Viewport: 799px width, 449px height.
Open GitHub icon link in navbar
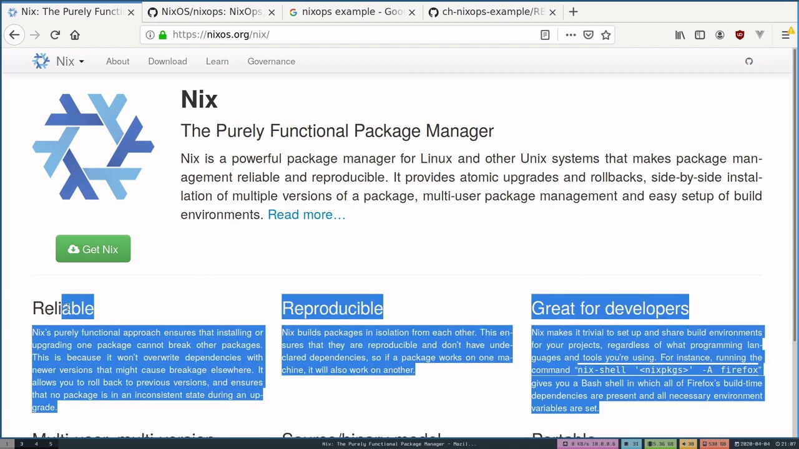[x=749, y=61]
